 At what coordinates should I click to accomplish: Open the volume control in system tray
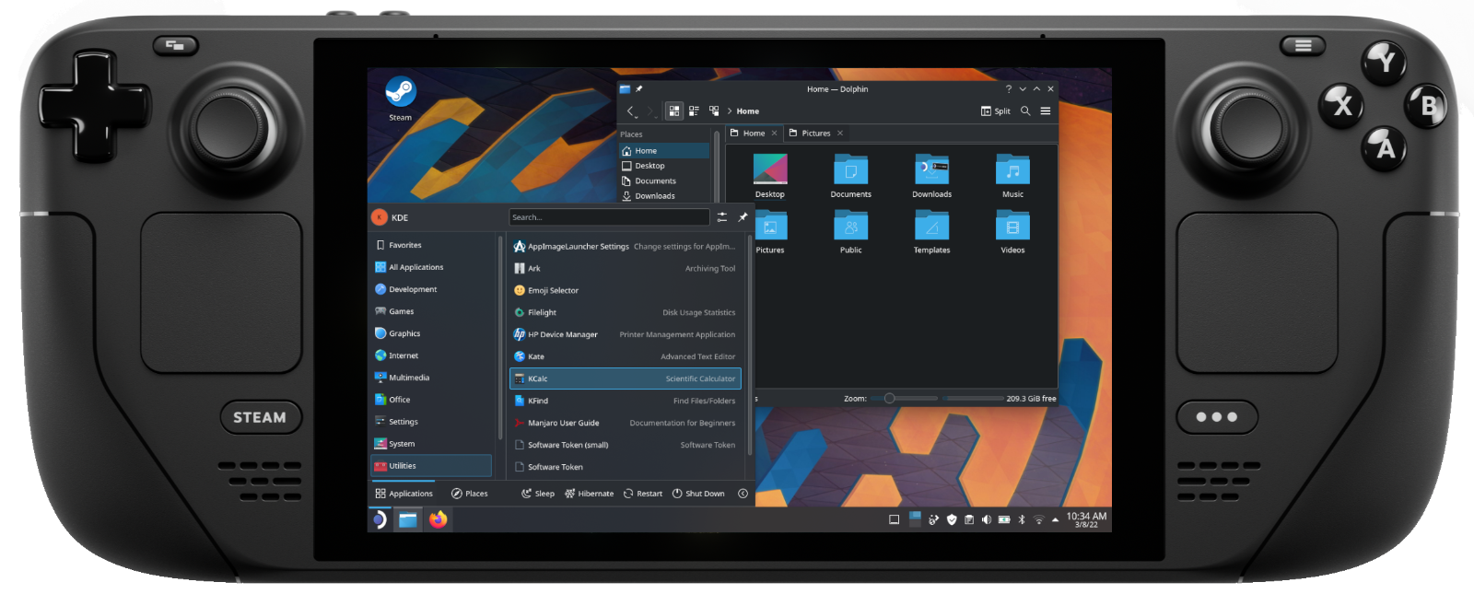(987, 519)
